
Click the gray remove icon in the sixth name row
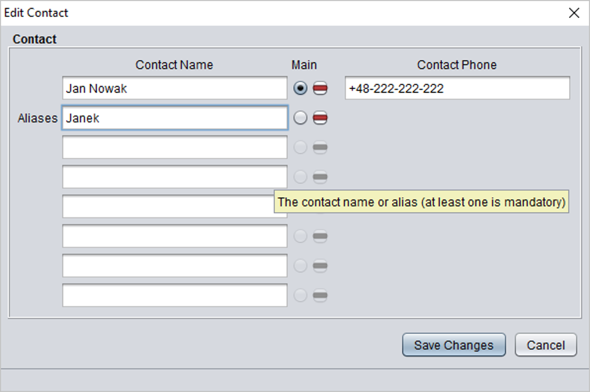tap(320, 236)
